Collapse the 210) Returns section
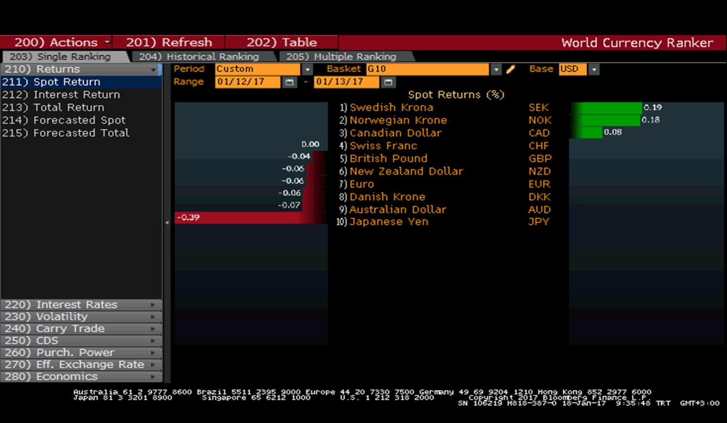The width and height of the screenshot is (727, 423). (81, 69)
